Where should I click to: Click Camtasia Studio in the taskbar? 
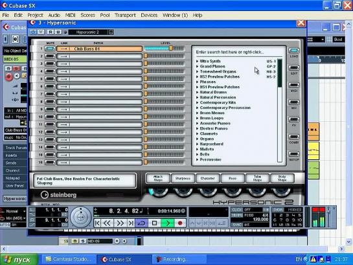(69, 259)
